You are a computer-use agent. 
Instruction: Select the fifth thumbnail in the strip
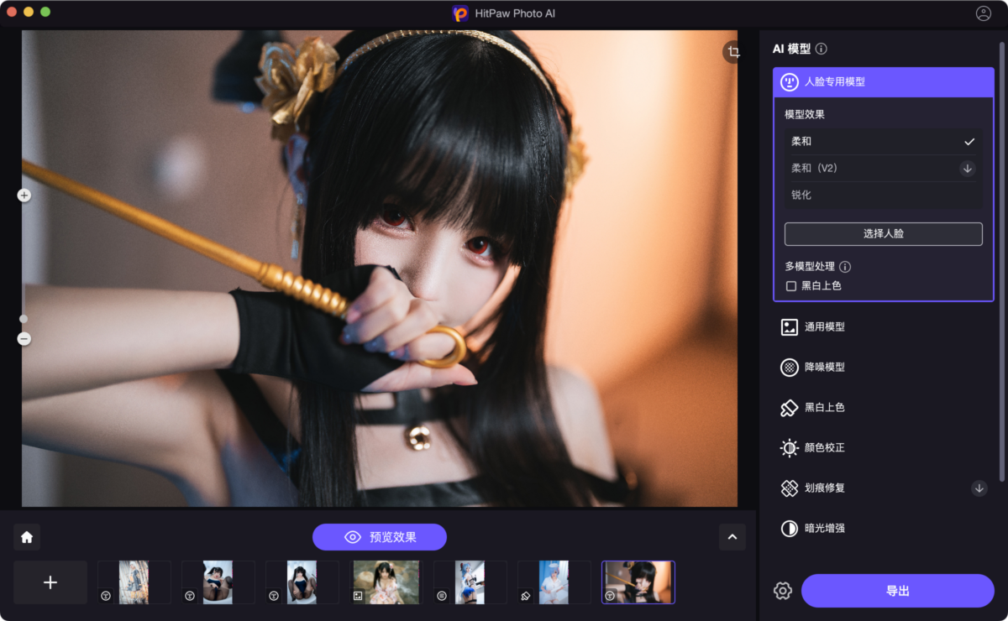[470, 582]
